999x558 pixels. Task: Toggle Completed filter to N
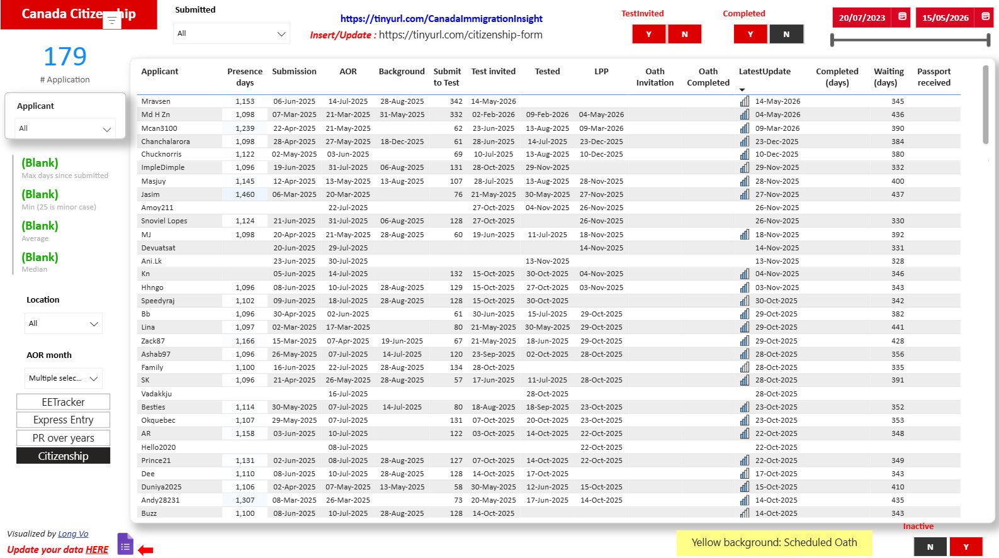[786, 34]
